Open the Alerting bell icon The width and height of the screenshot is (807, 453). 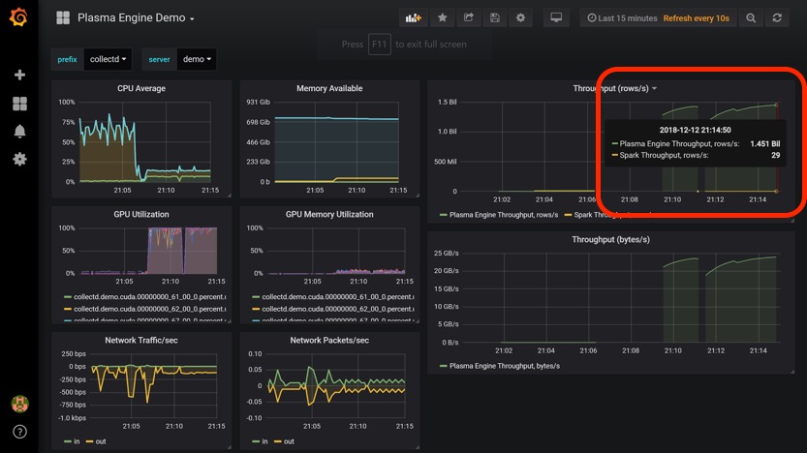(x=19, y=131)
